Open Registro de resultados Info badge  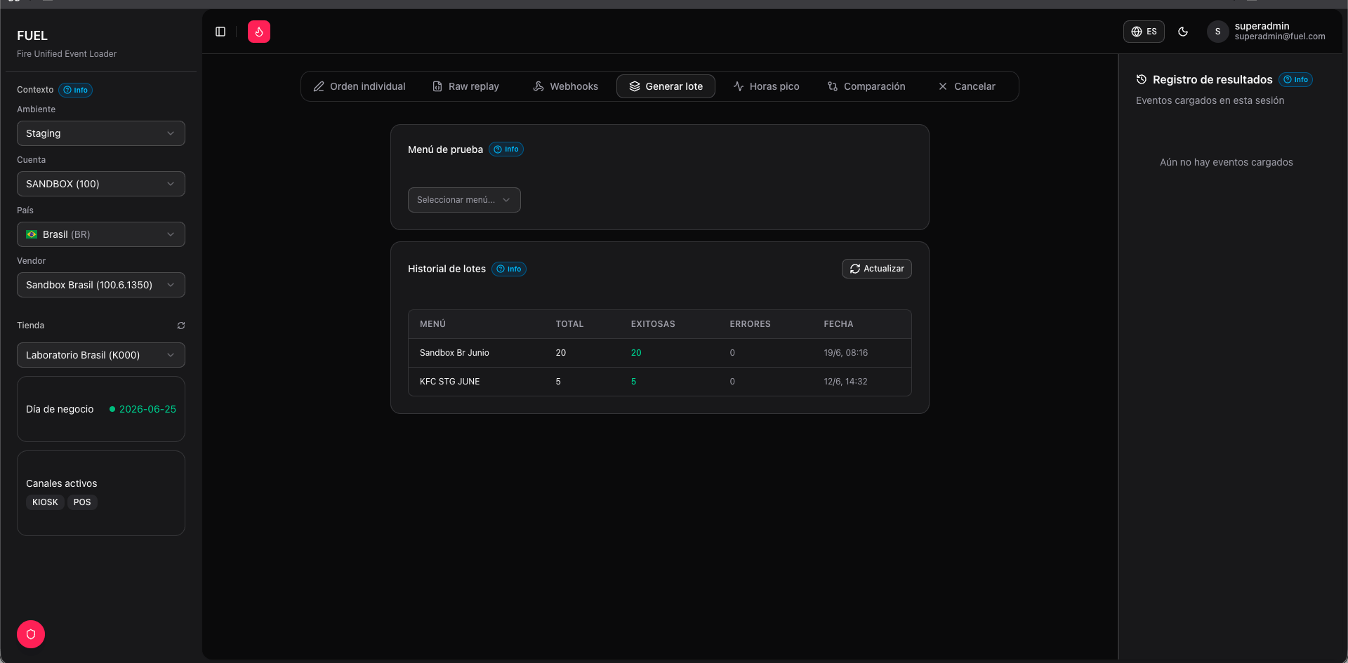(x=1295, y=79)
